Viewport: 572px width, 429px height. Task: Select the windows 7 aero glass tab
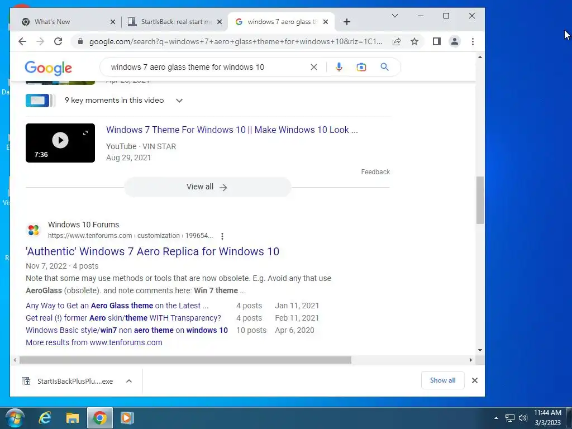282,22
